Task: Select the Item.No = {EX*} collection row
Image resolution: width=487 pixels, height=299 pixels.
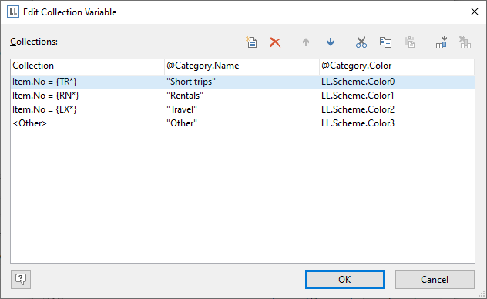Action: click(x=243, y=109)
